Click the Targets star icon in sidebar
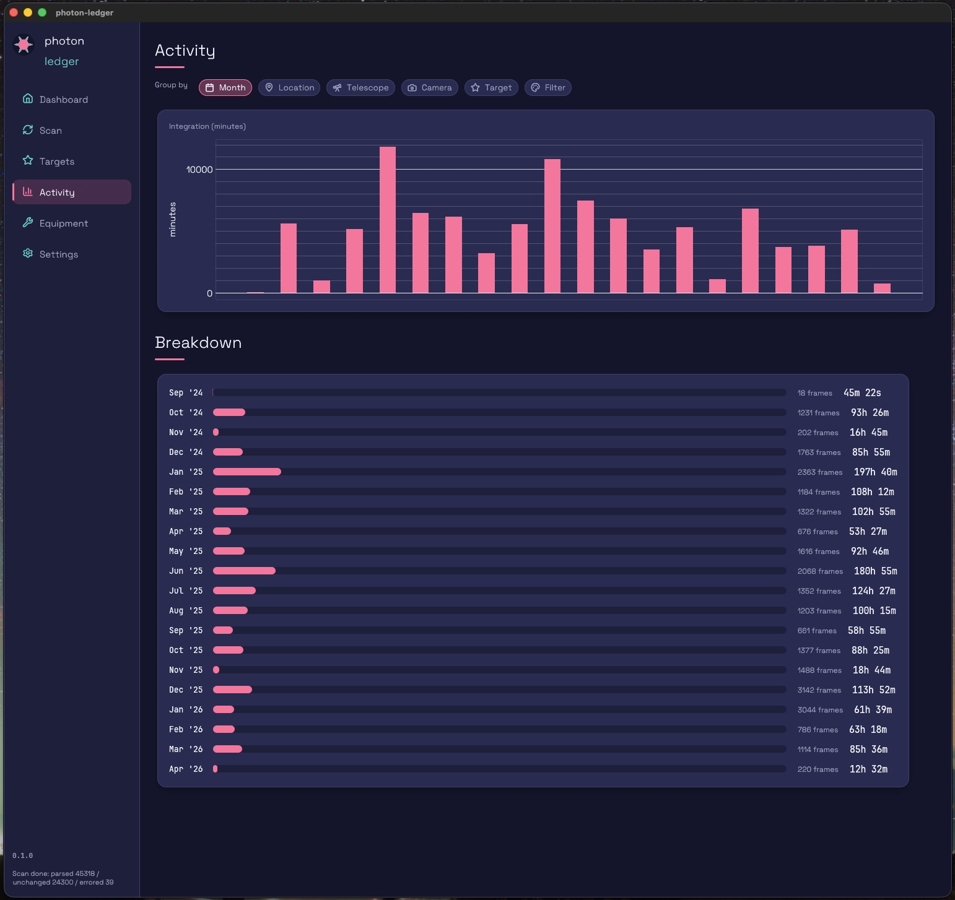Viewport: 955px width, 900px height. (28, 160)
